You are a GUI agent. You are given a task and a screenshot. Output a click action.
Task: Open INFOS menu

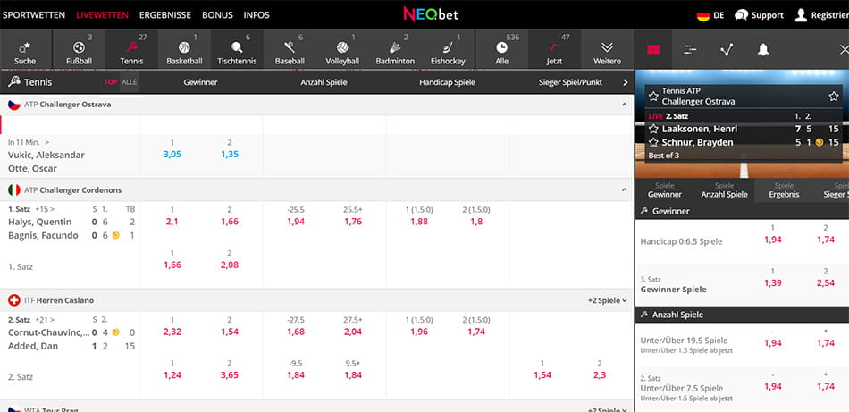tap(256, 15)
